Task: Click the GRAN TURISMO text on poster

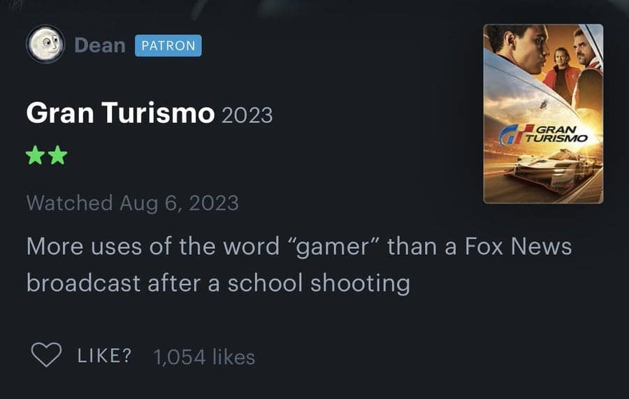Action: point(556,134)
